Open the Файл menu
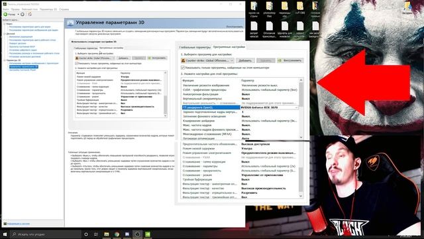Viewport: 424px width, 239px height. click(6, 9)
